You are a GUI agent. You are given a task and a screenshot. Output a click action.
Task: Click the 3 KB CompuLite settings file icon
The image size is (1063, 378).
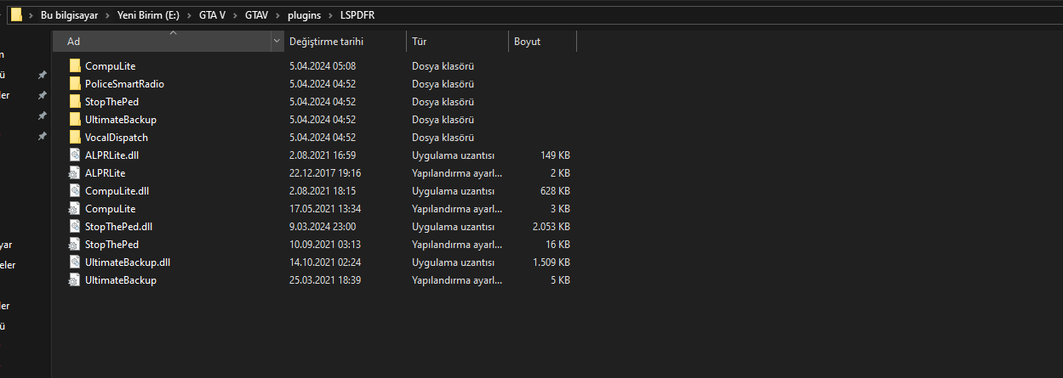pyautogui.click(x=75, y=208)
